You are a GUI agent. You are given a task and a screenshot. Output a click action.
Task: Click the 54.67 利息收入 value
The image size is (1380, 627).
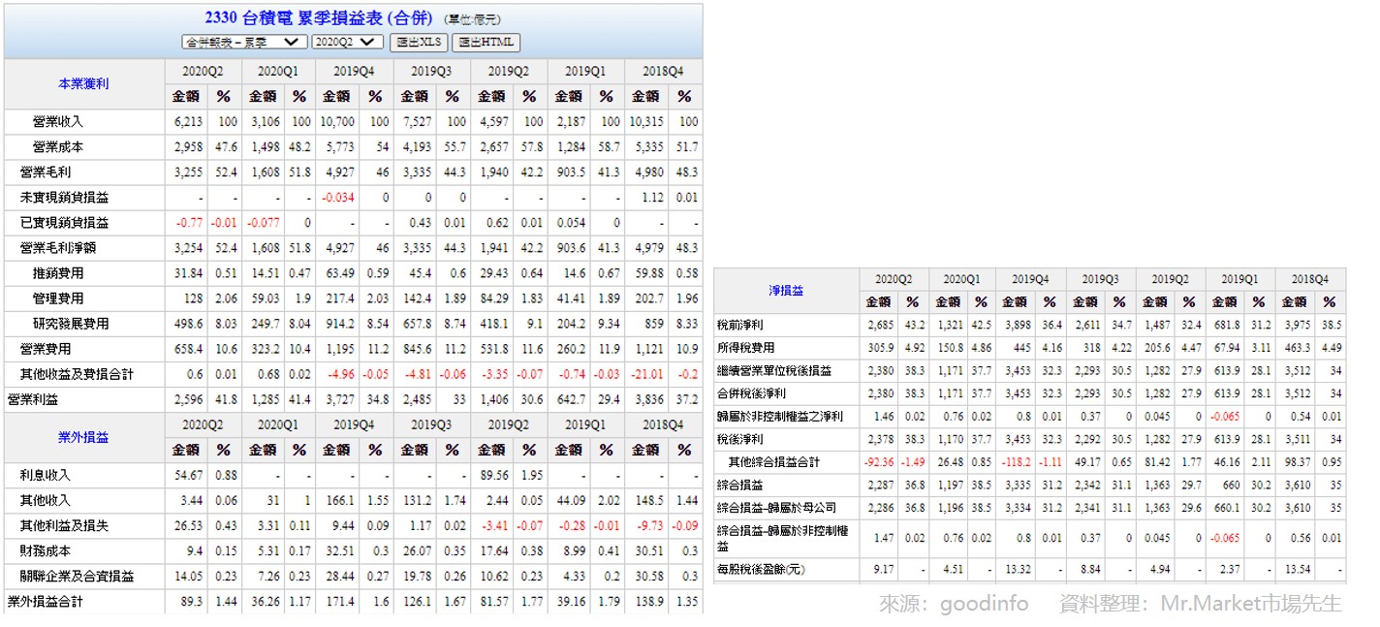186,476
